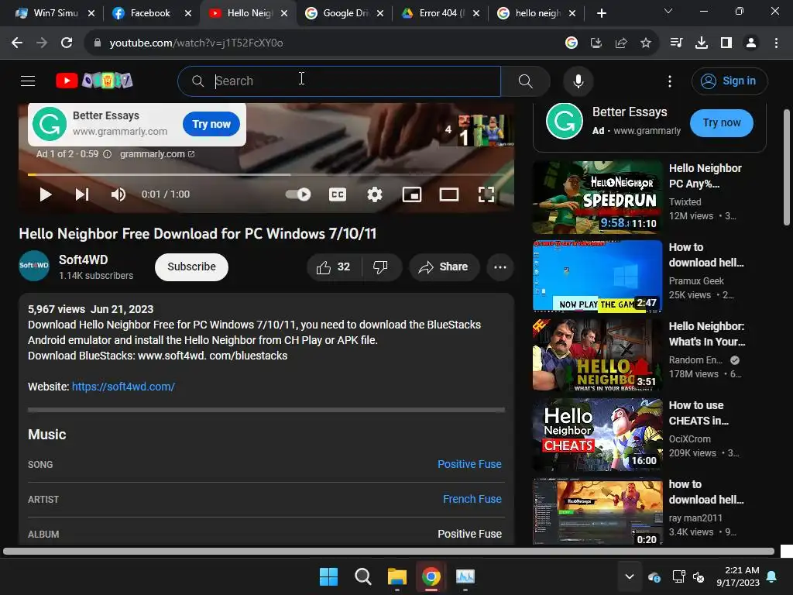This screenshot has height=595, width=793.
Task: Click Try now in video ad overlay
Action: [x=211, y=124]
